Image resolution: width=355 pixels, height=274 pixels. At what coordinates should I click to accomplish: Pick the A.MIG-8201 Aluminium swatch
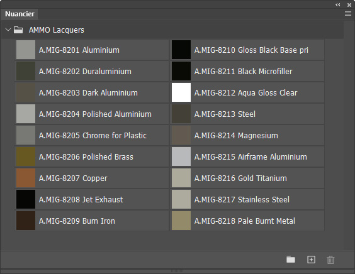coord(26,50)
